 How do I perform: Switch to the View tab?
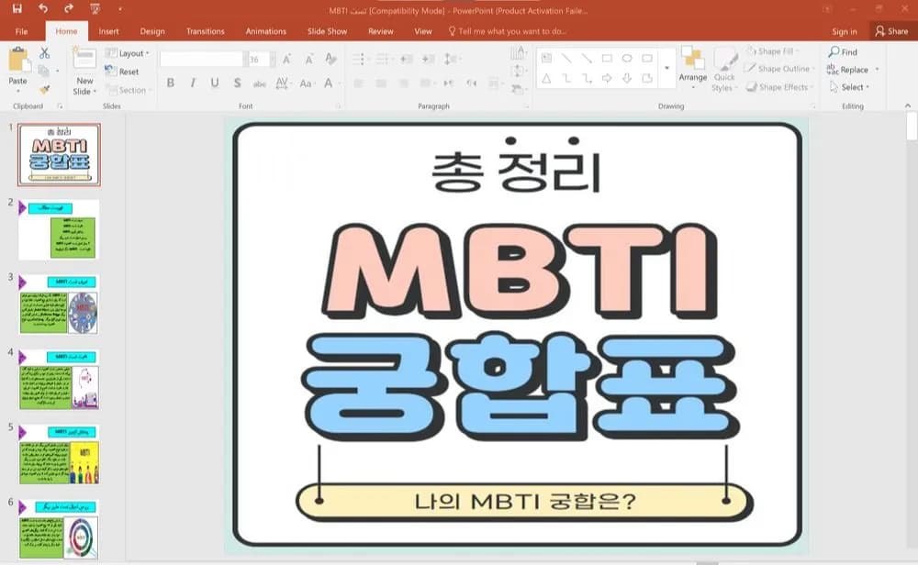[422, 31]
